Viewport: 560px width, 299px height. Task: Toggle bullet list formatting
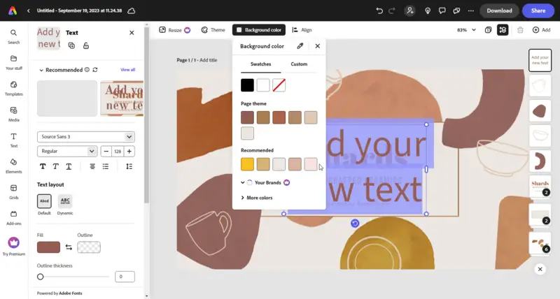pyautogui.click(x=106, y=166)
